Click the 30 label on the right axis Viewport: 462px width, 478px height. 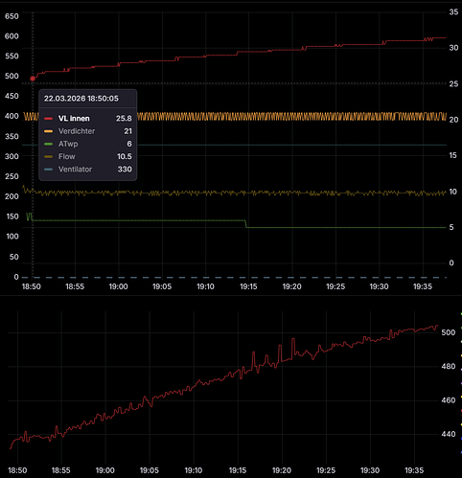click(453, 48)
